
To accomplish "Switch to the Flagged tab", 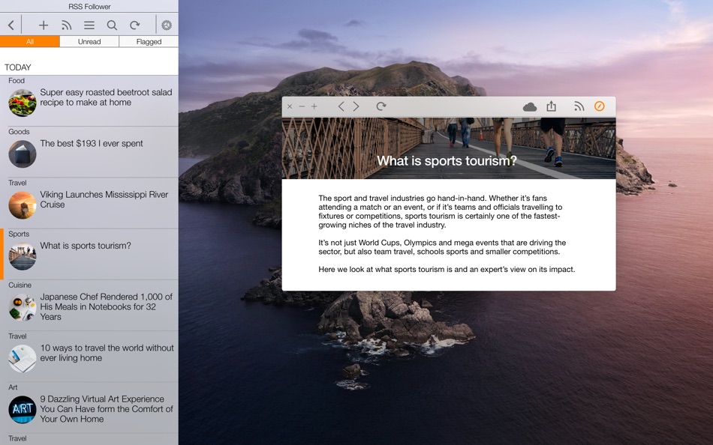I will pyautogui.click(x=149, y=41).
